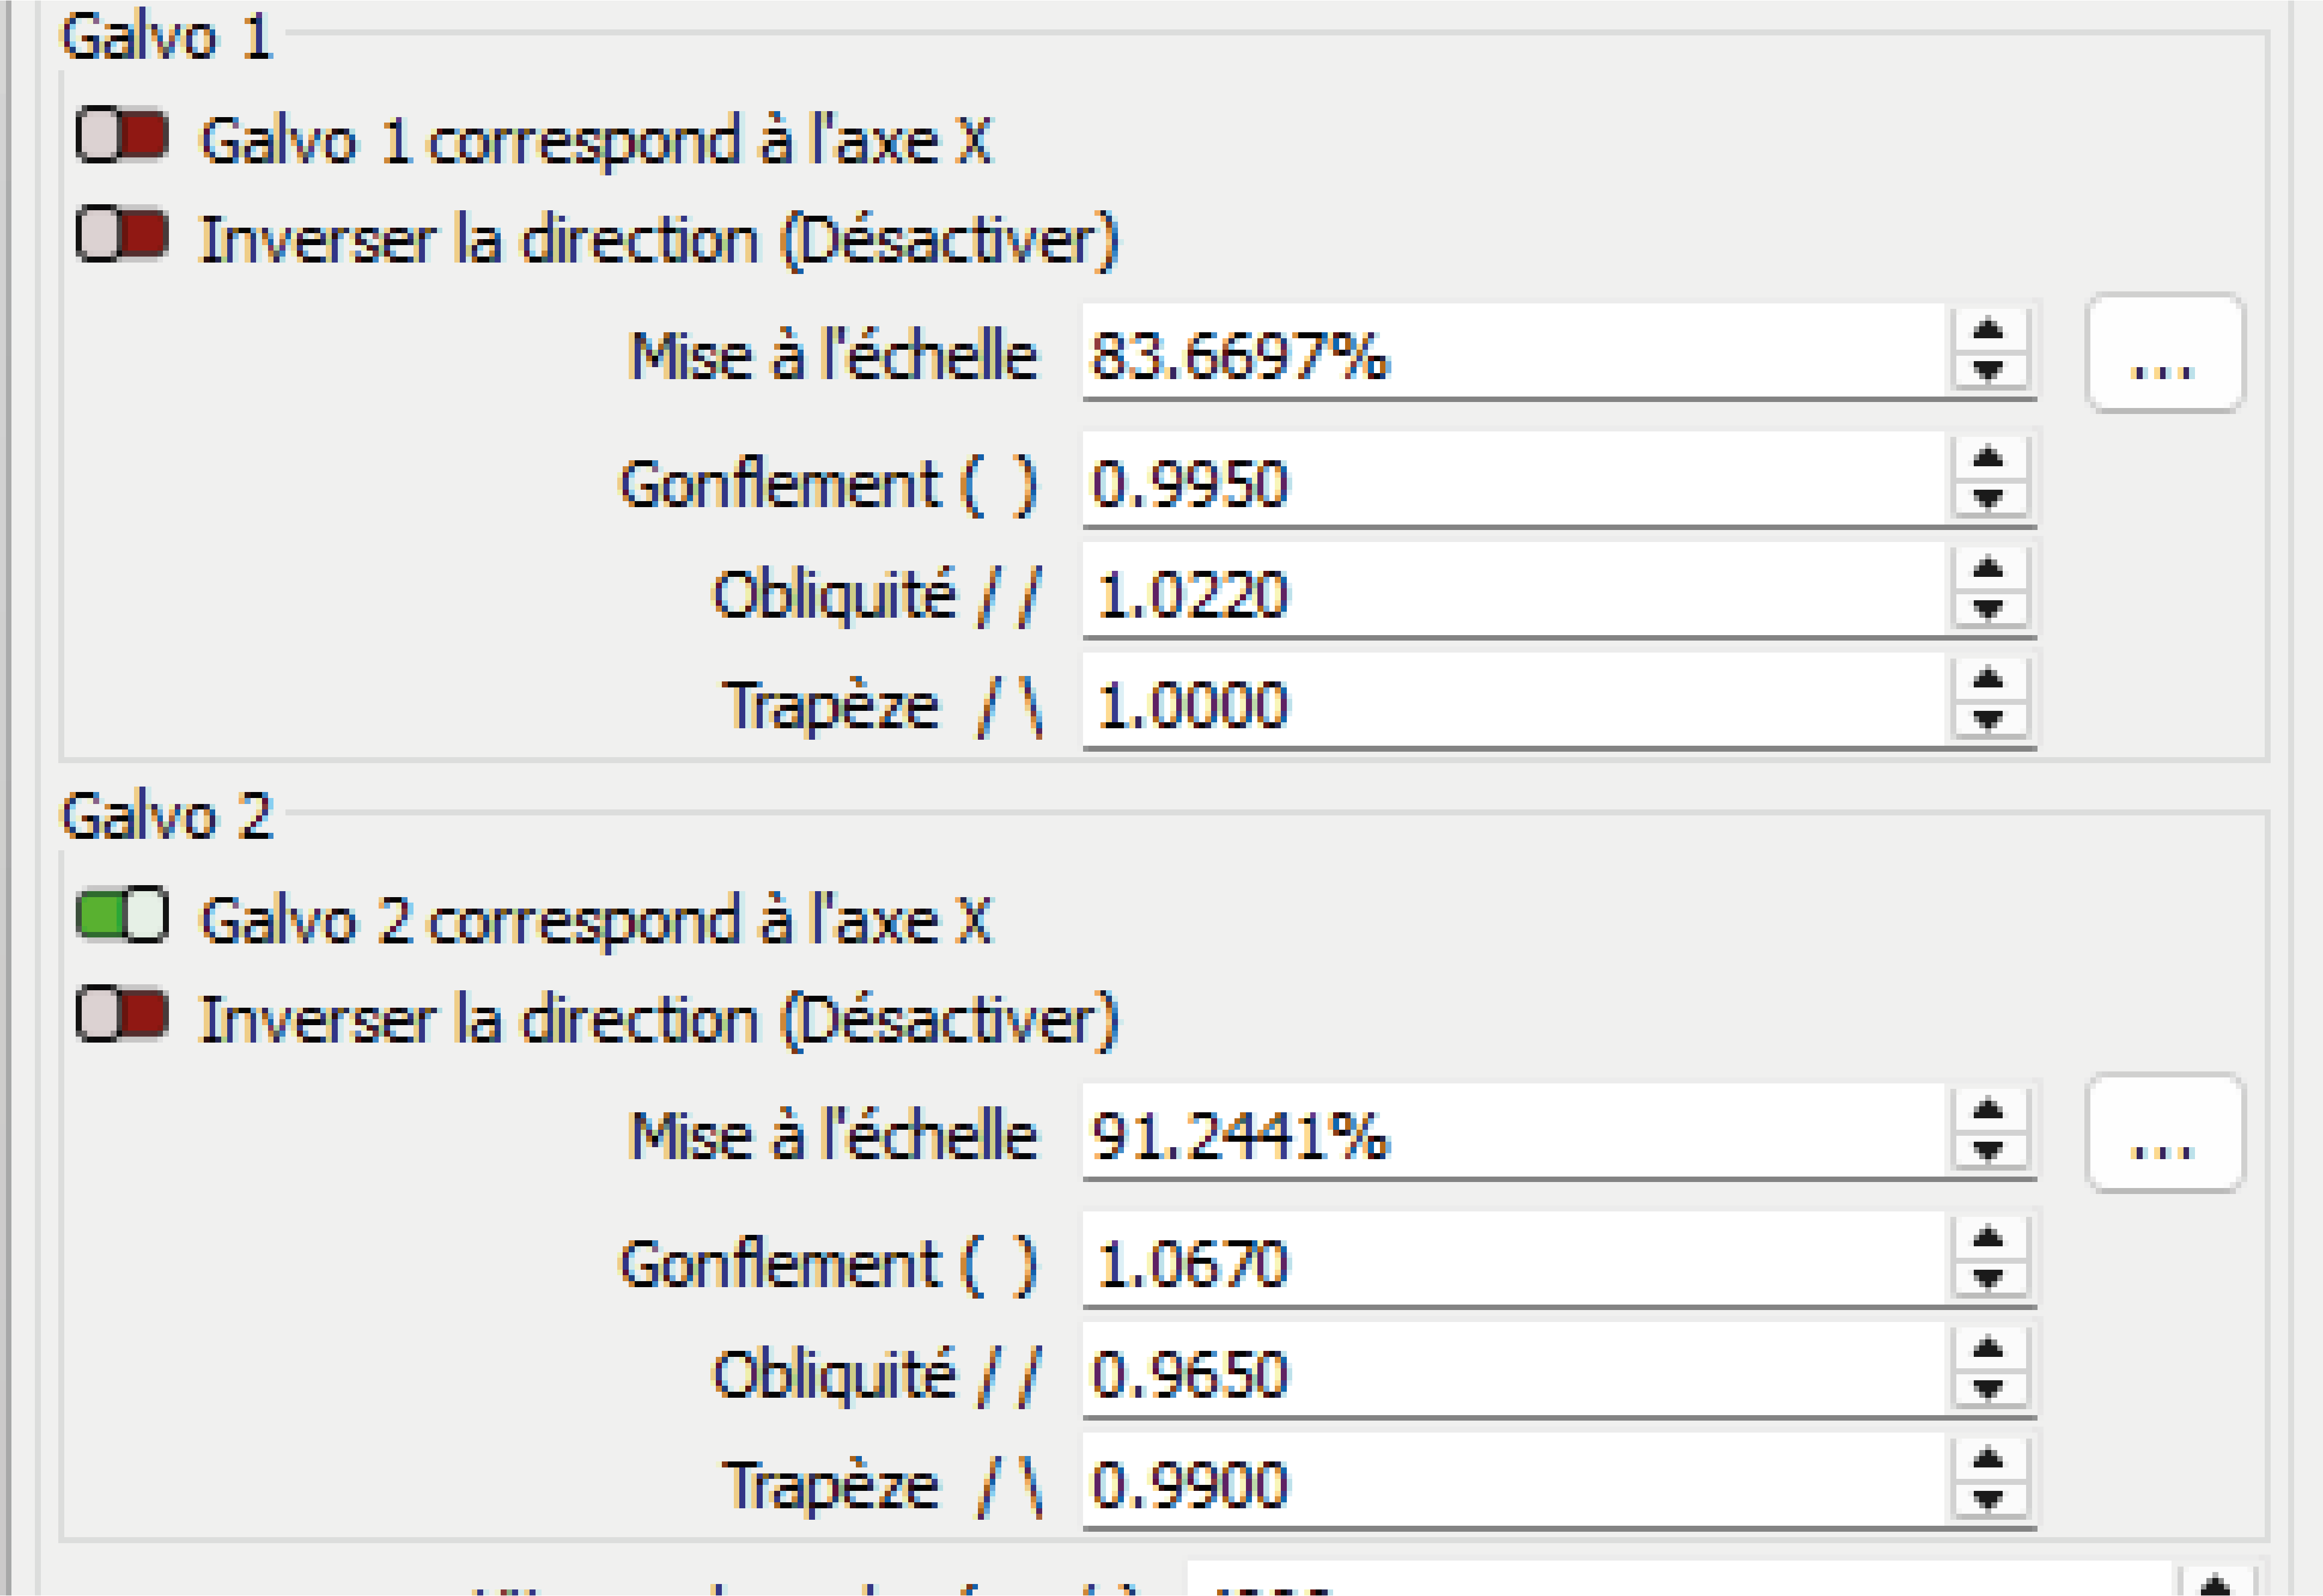
Task: Click Galvo 2 Obliquité field 0.9650
Action: [x=1514, y=1369]
